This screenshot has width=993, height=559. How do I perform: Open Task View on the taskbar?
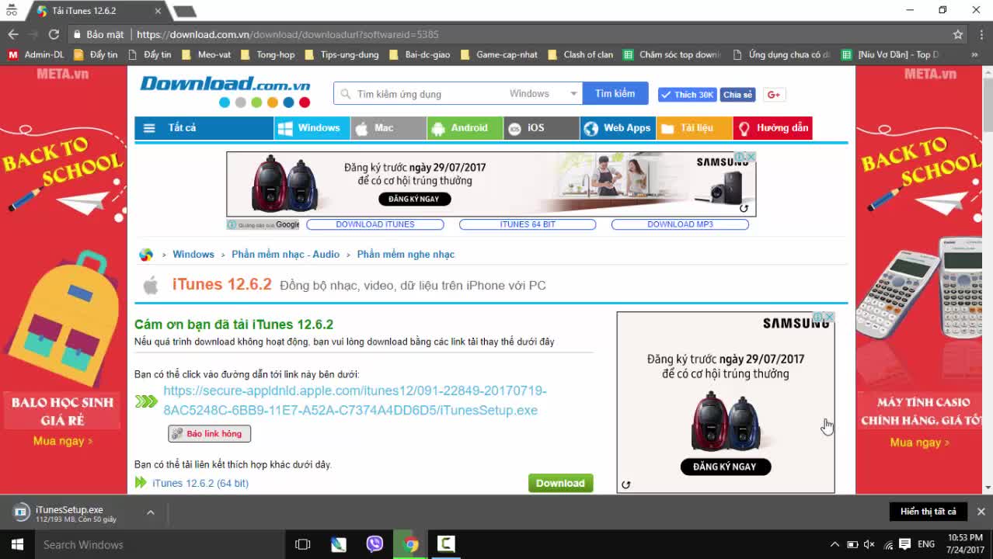303,544
